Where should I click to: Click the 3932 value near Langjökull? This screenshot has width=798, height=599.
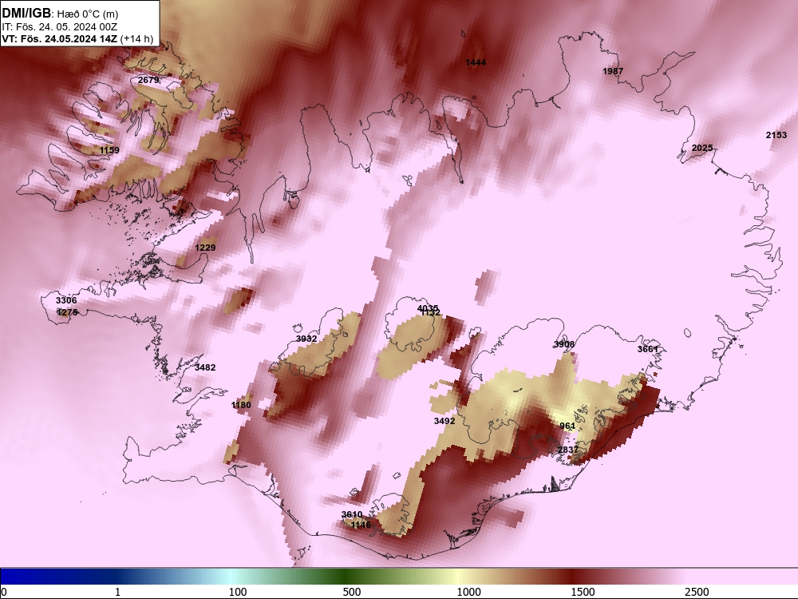coord(306,339)
